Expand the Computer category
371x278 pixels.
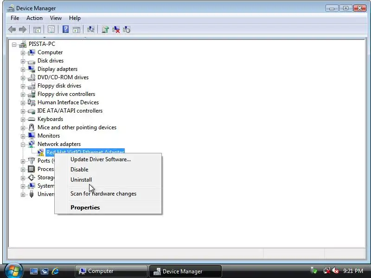click(x=23, y=53)
